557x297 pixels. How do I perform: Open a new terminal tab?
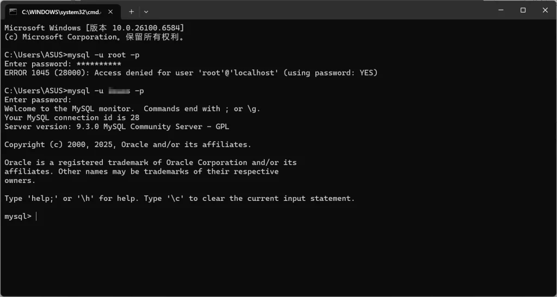pos(131,11)
